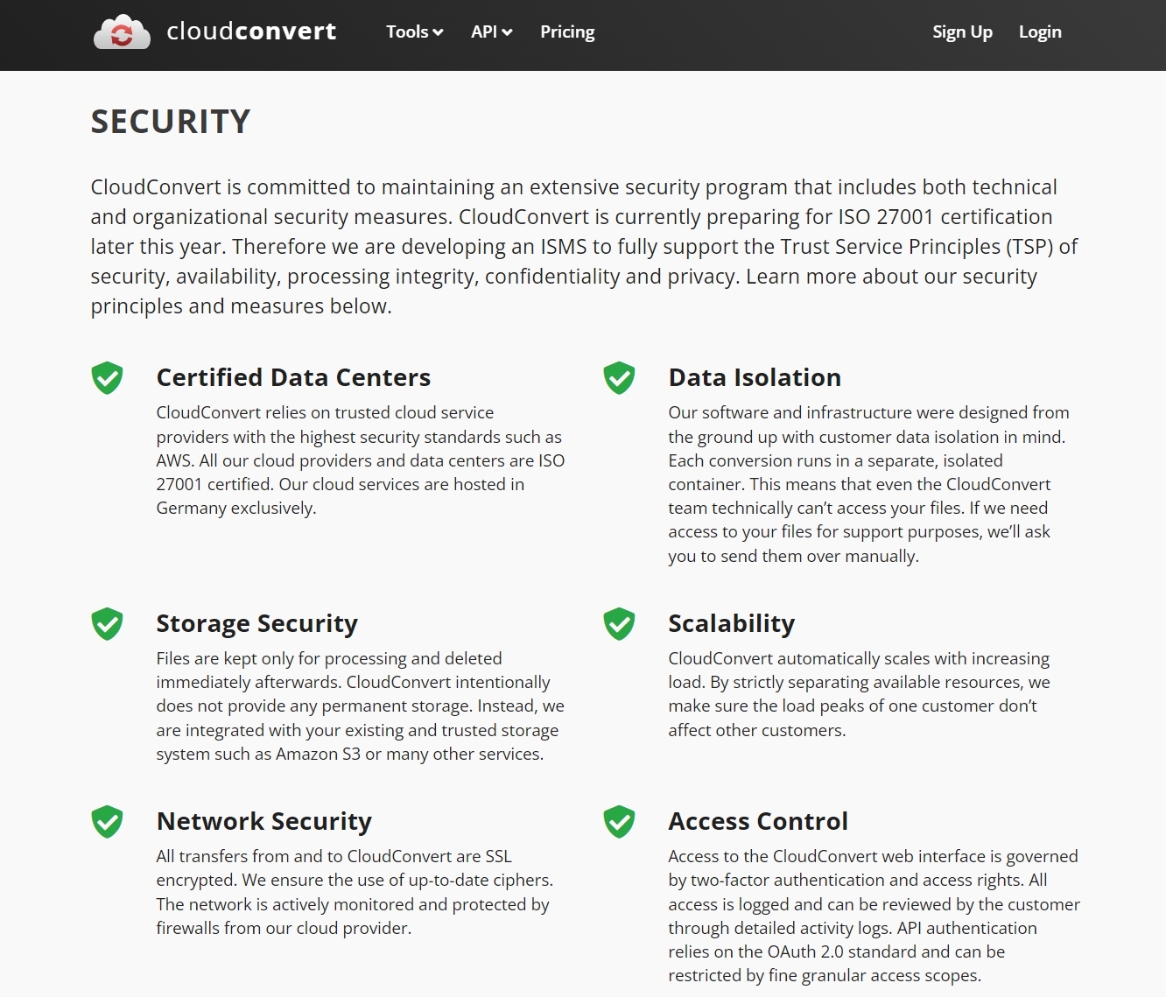Select Pricing from the navigation bar

click(x=566, y=32)
